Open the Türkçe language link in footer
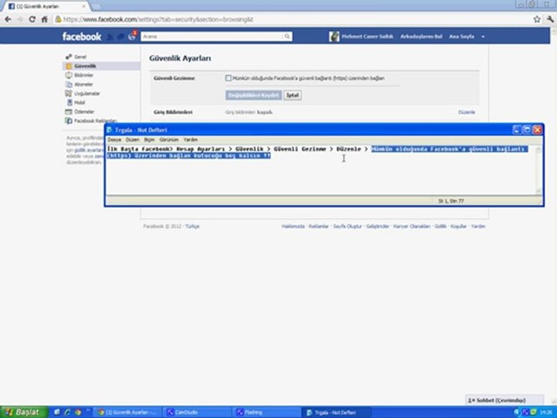 (x=192, y=226)
